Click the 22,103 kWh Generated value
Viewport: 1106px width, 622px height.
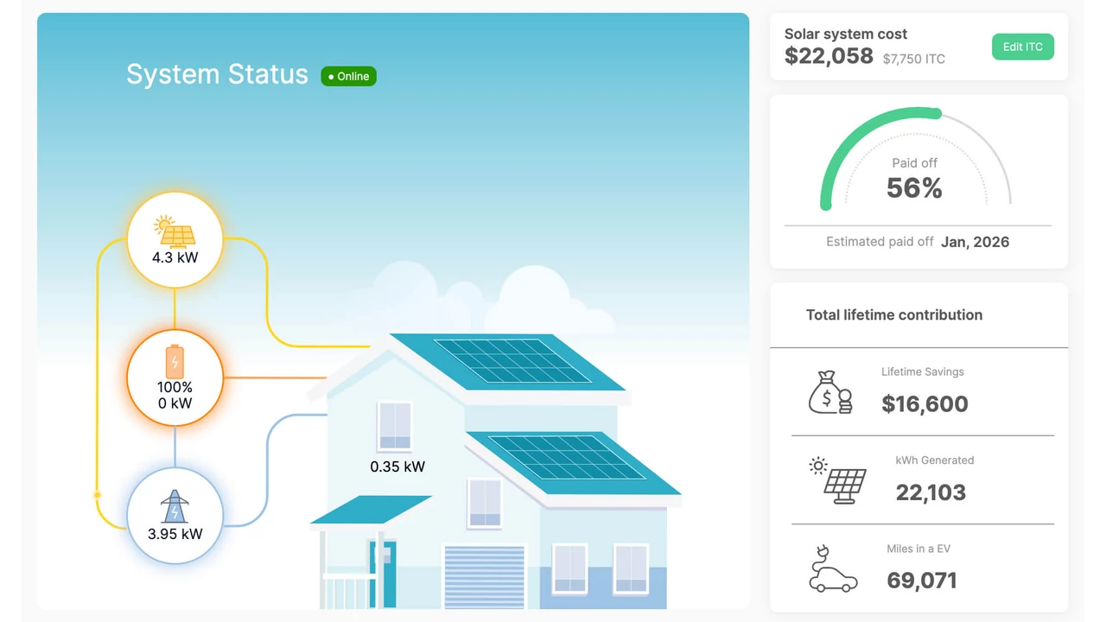pos(931,492)
